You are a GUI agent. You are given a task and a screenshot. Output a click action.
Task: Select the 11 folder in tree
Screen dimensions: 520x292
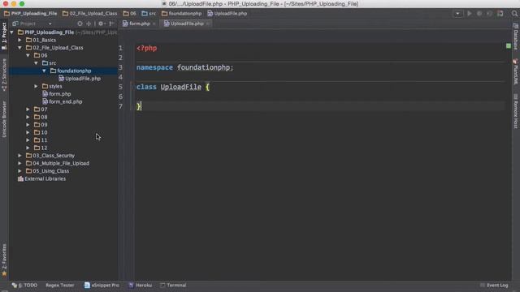[41, 140]
